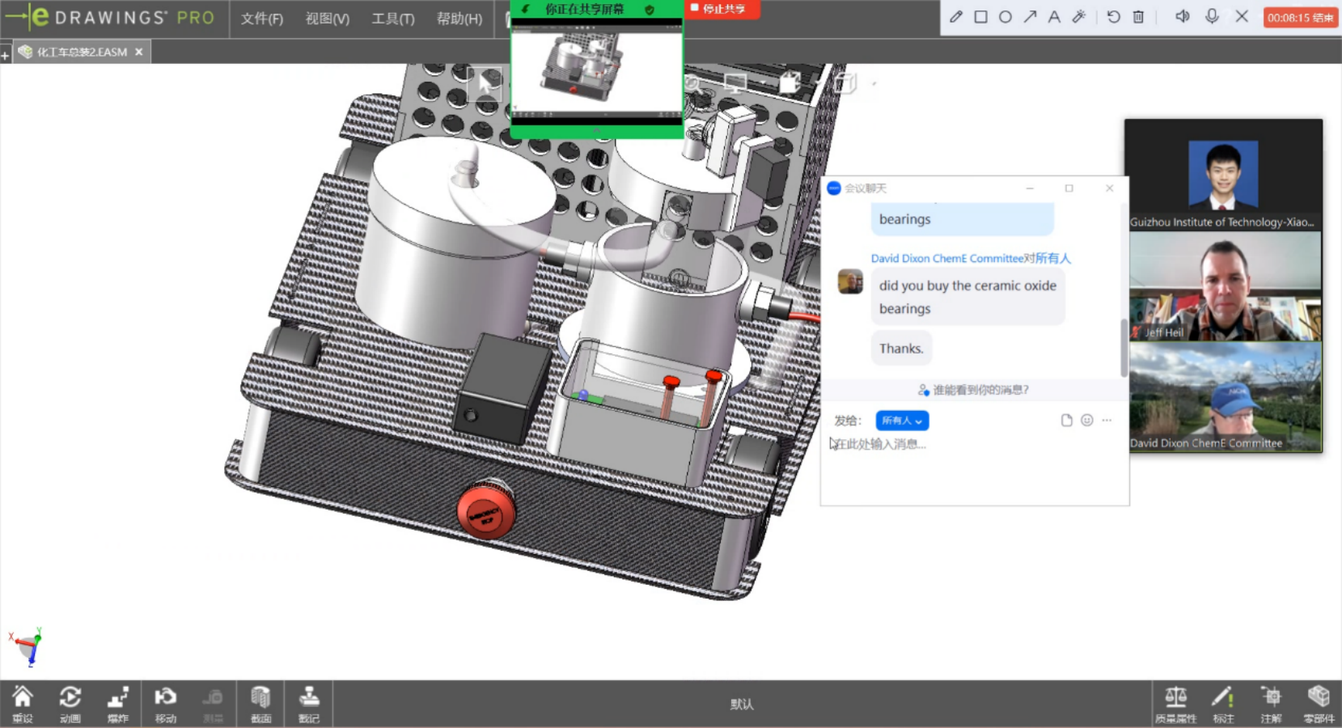Start the Animate playback tool
This screenshot has height=728, width=1342.
pyautogui.click(x=70, y=702)
